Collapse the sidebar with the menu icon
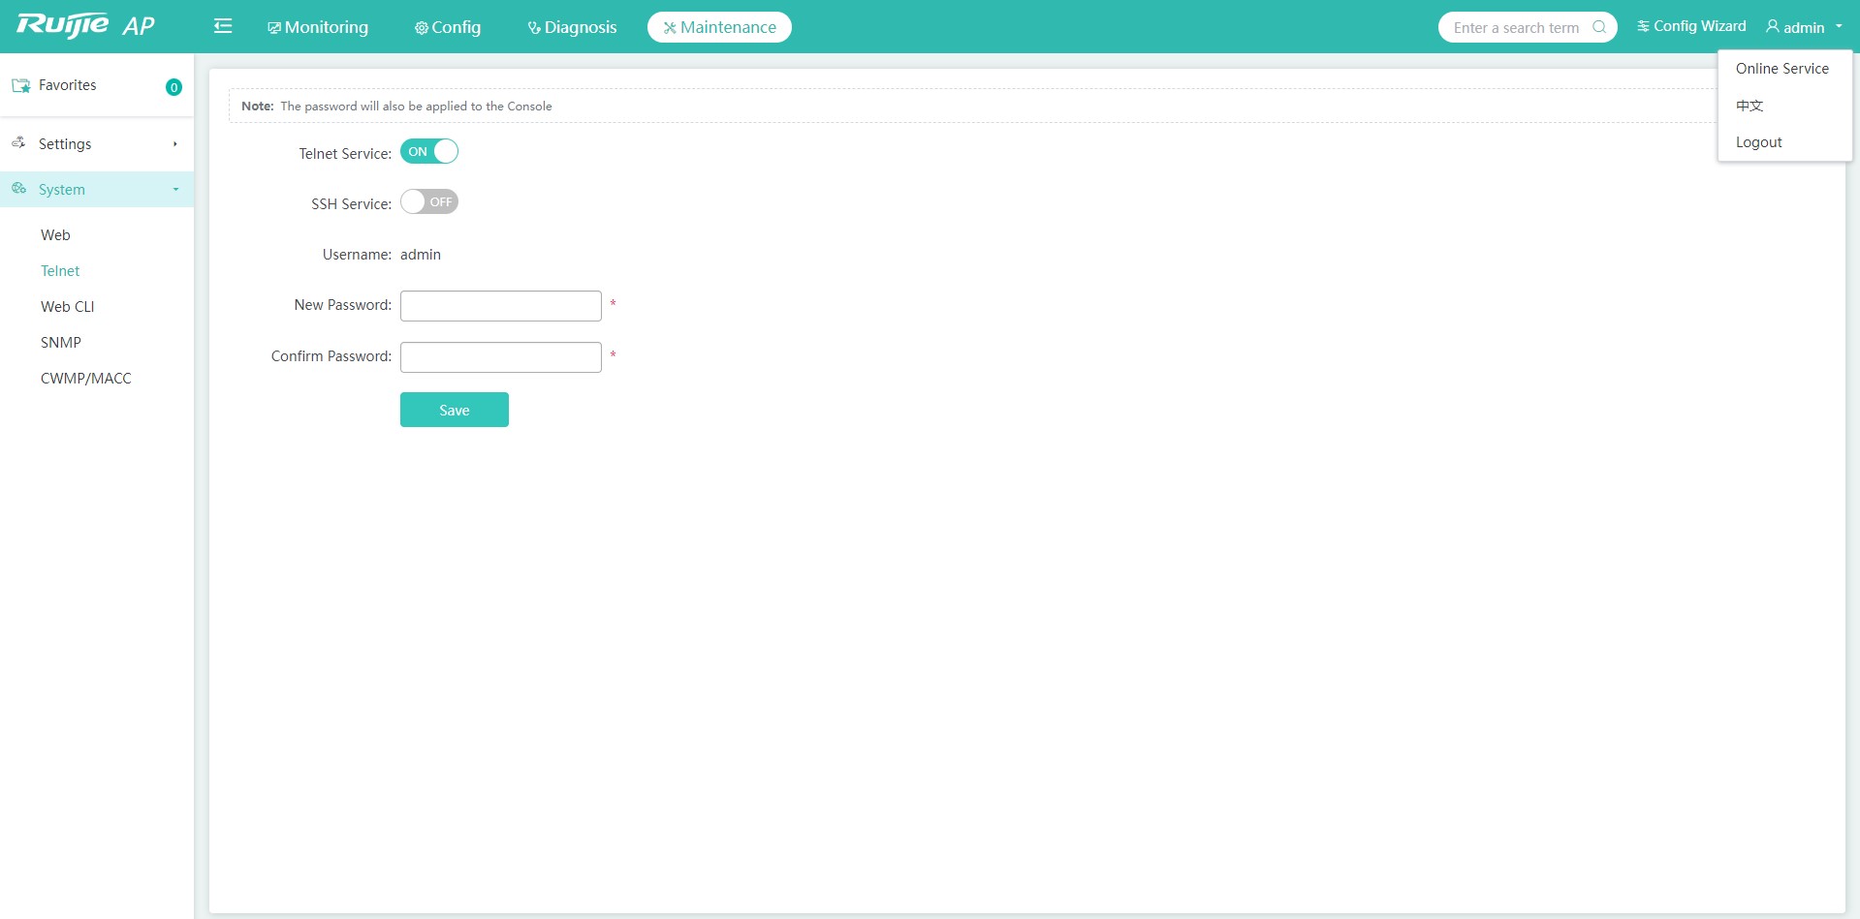 tap(223, 26)
